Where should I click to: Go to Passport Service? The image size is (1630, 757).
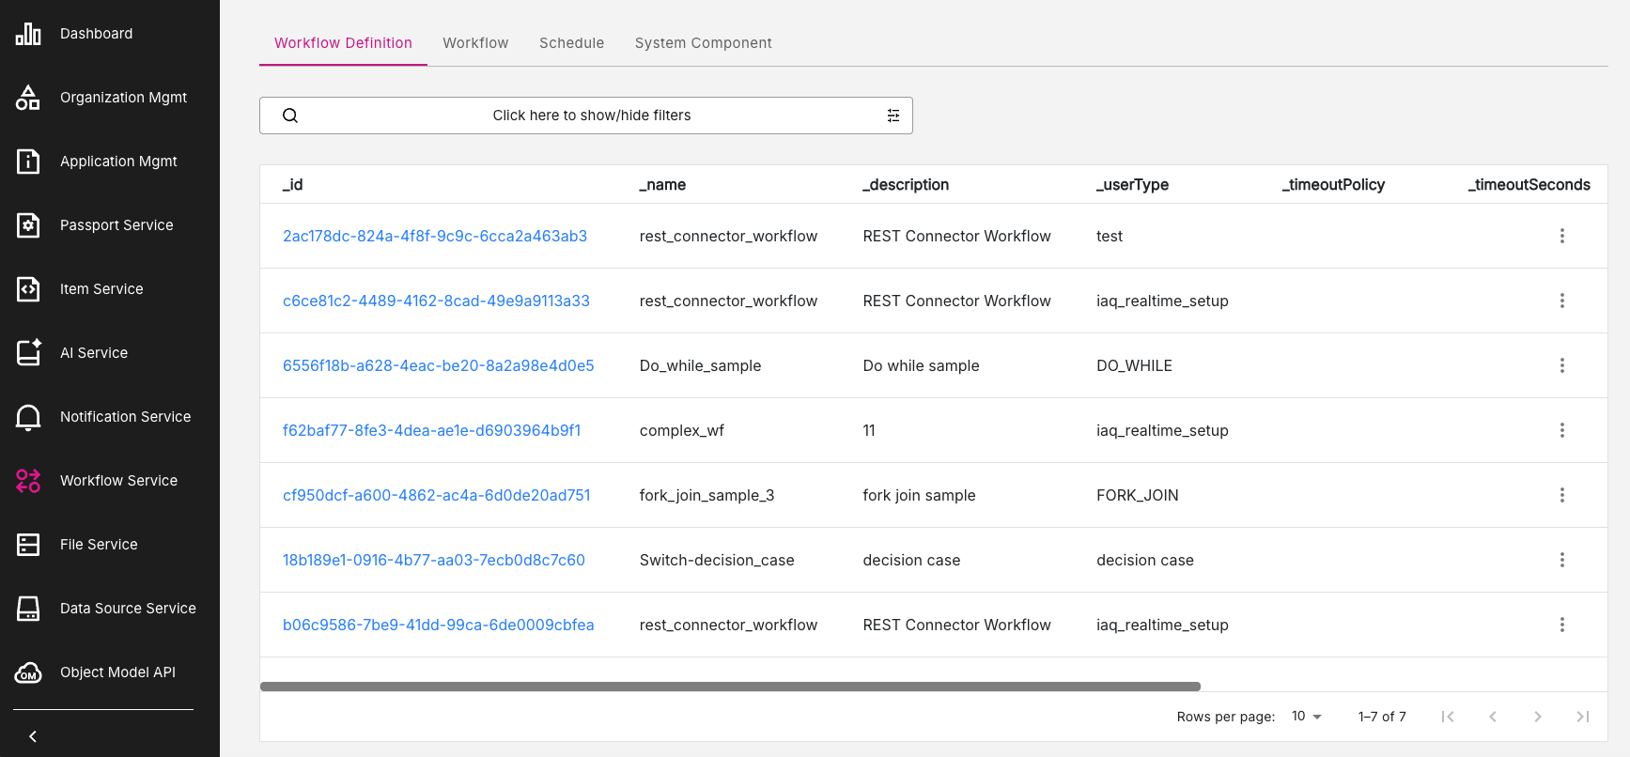click(116, 225)
